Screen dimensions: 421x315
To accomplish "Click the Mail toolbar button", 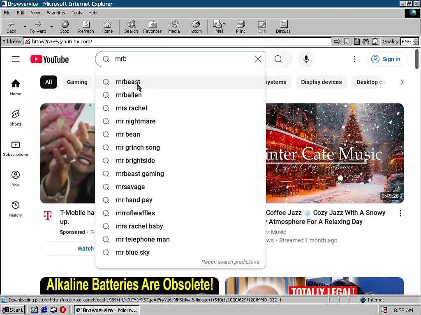I will [x=218, y=27].
